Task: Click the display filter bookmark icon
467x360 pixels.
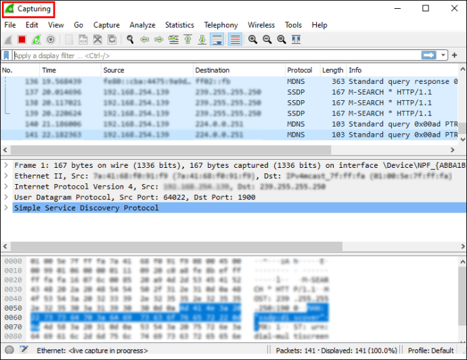Action: tap(6, 55)
